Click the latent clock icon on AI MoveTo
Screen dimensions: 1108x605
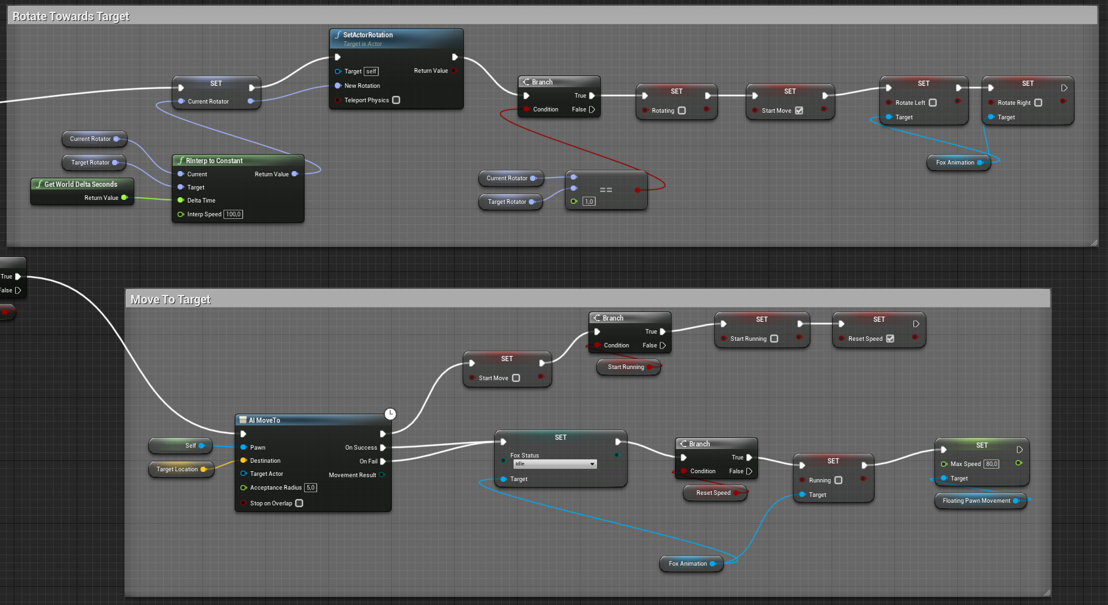[390, 414]
